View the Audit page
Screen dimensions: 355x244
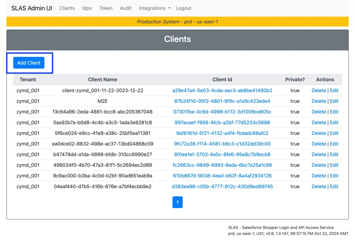(125, 8)
